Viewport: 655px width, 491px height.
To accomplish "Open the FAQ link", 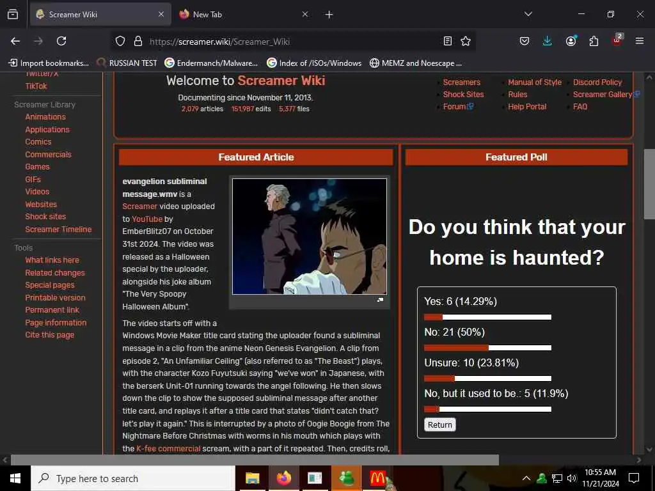I will 580,107.
